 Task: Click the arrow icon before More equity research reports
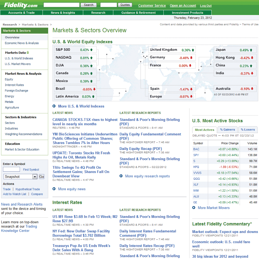(x=121, y=176)
